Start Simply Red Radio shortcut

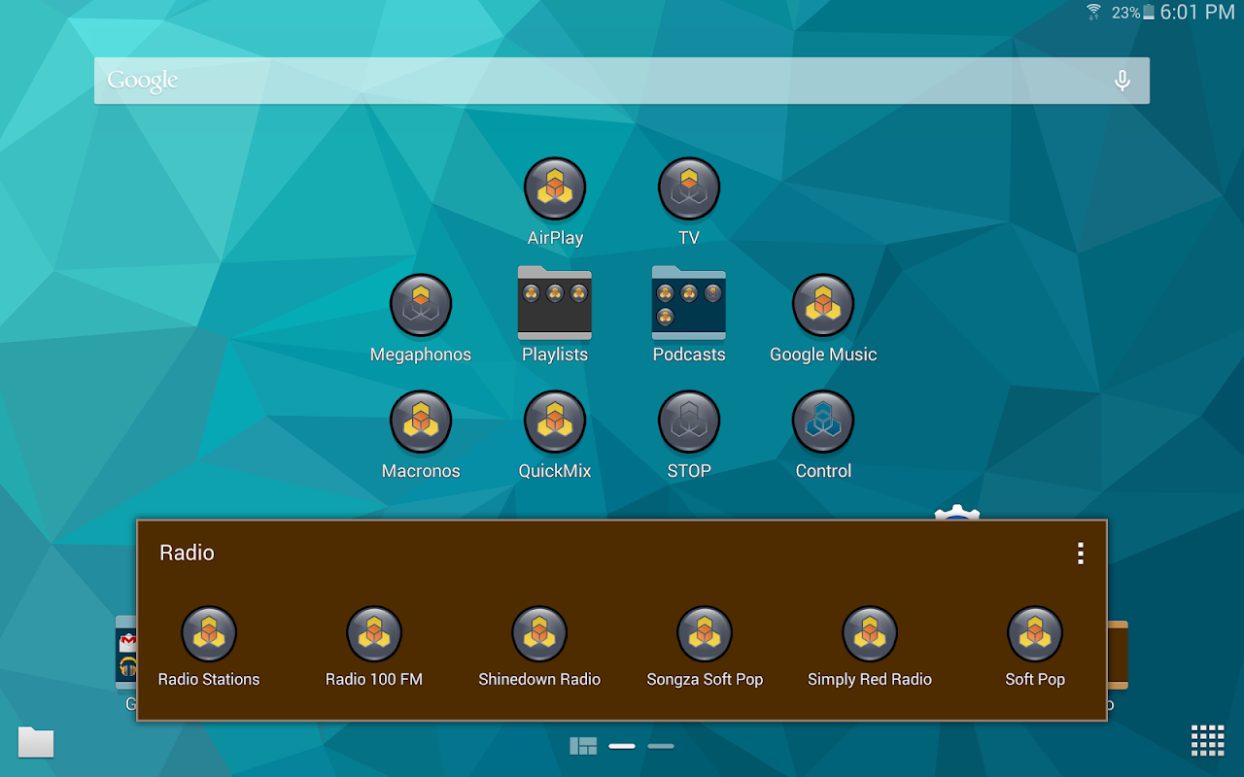tap(870, 635)
